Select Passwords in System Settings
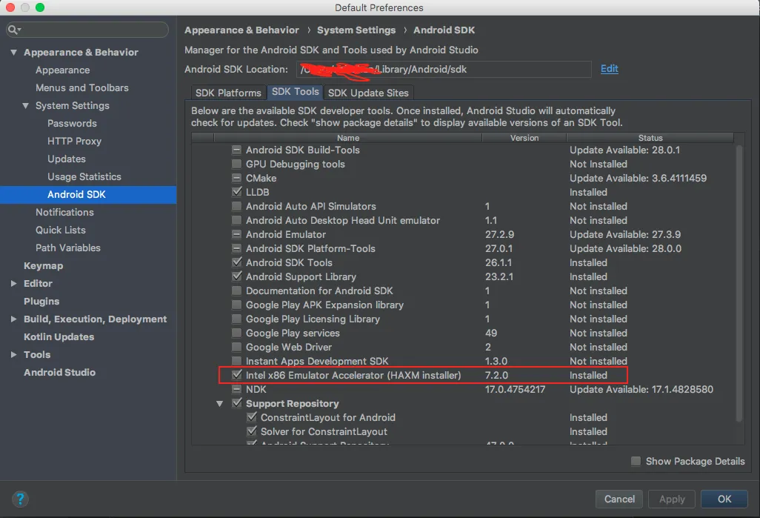Image resolution: width=760 pixels, height=518 pixels. pyautogui.click(x=72, y=123)
